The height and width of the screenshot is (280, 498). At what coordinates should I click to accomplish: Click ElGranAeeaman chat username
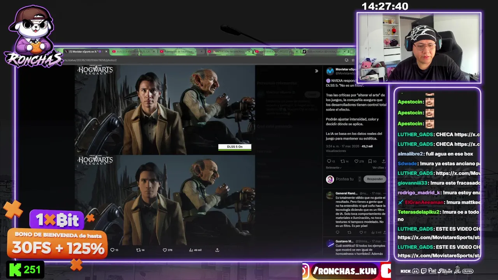pos(424,202)
